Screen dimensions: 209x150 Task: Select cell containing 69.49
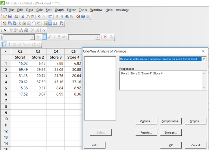[20, 70]
